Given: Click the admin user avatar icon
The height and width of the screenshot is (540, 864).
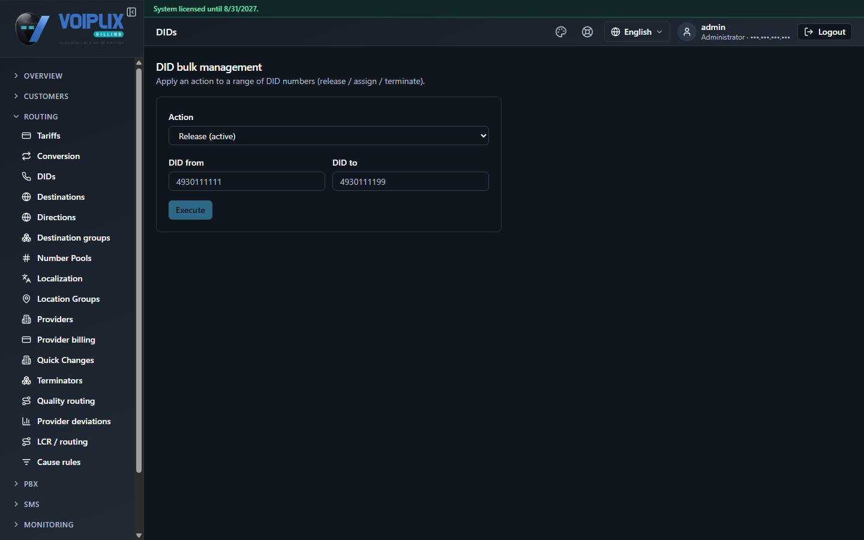Looking at the screenshot, I should [x=687, y=32].
